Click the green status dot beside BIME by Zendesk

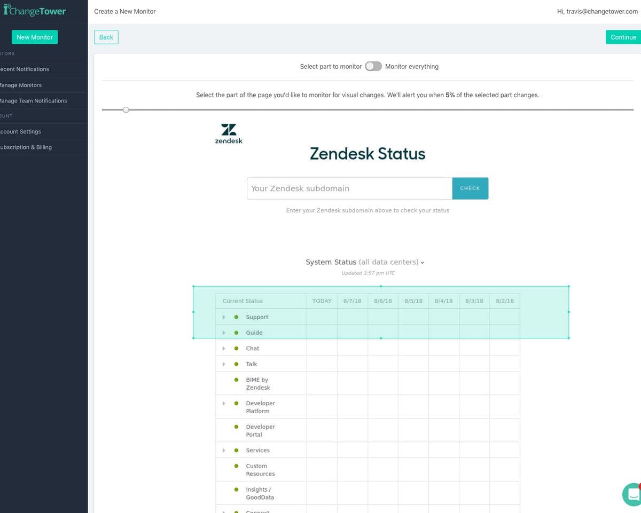pyautogui.click(x=236, y=380)
